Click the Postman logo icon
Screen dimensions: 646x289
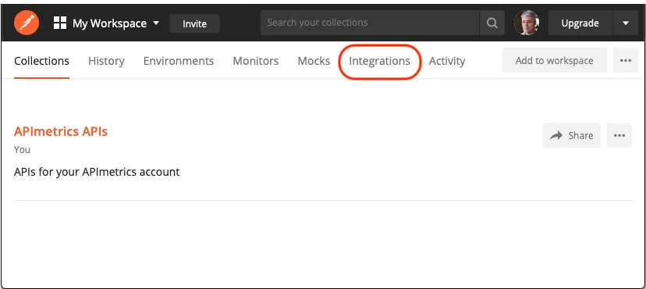27,23
